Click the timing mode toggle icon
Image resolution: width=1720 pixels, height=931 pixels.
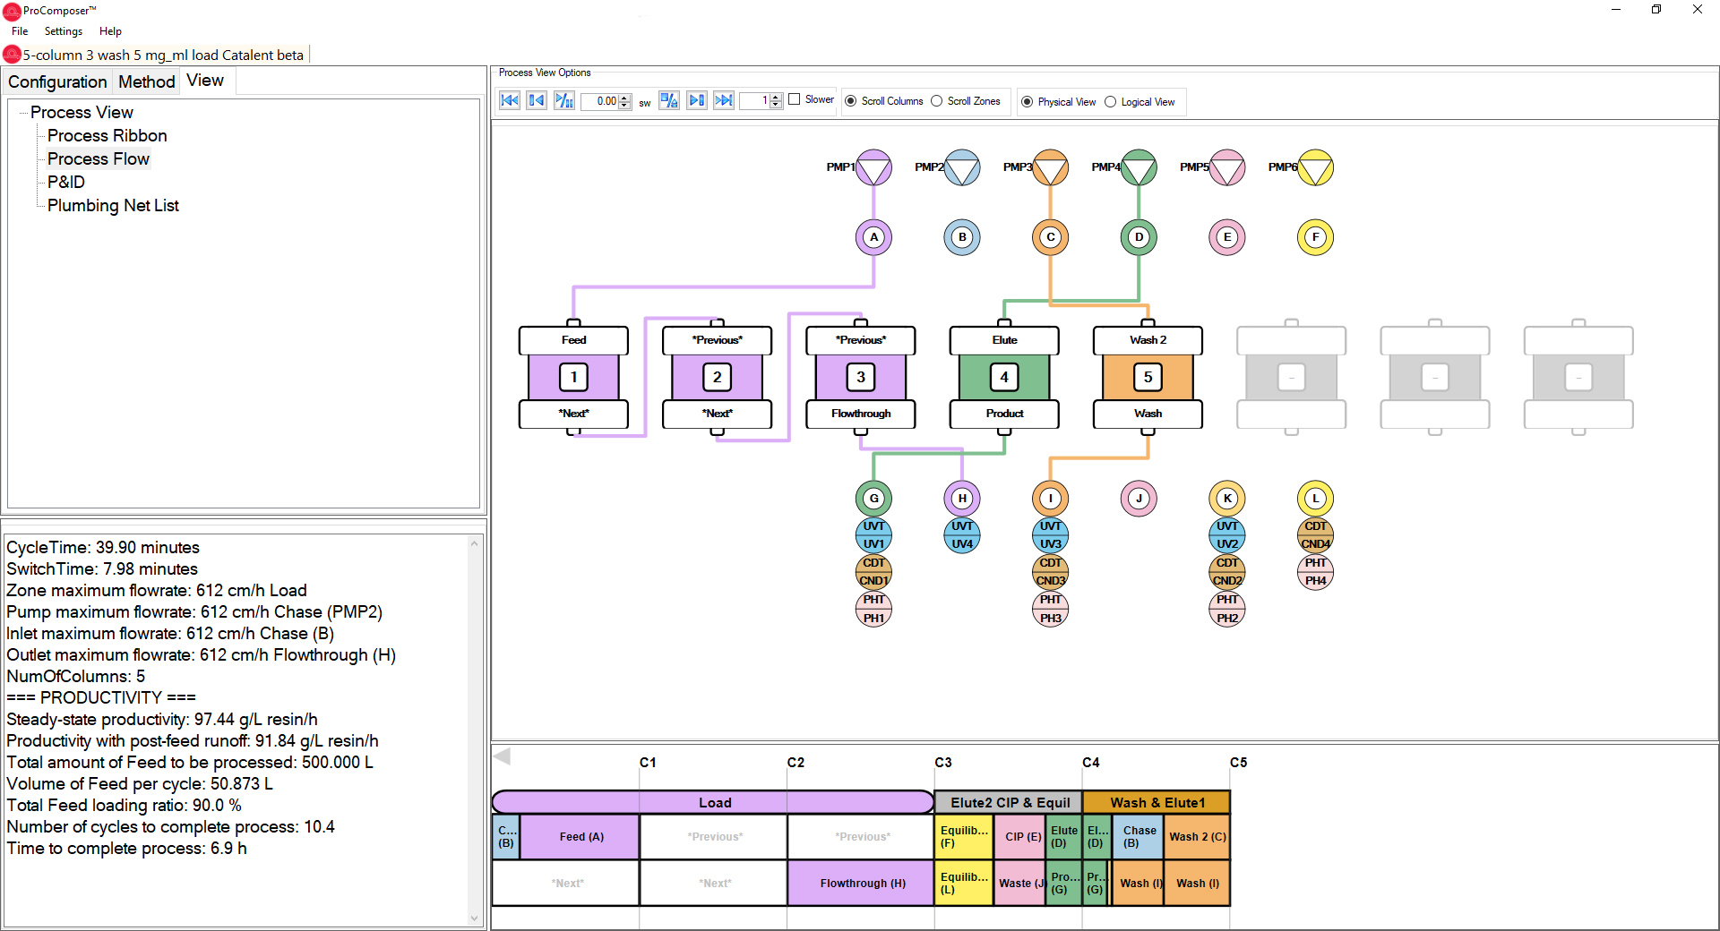click(x=669, y=100)
